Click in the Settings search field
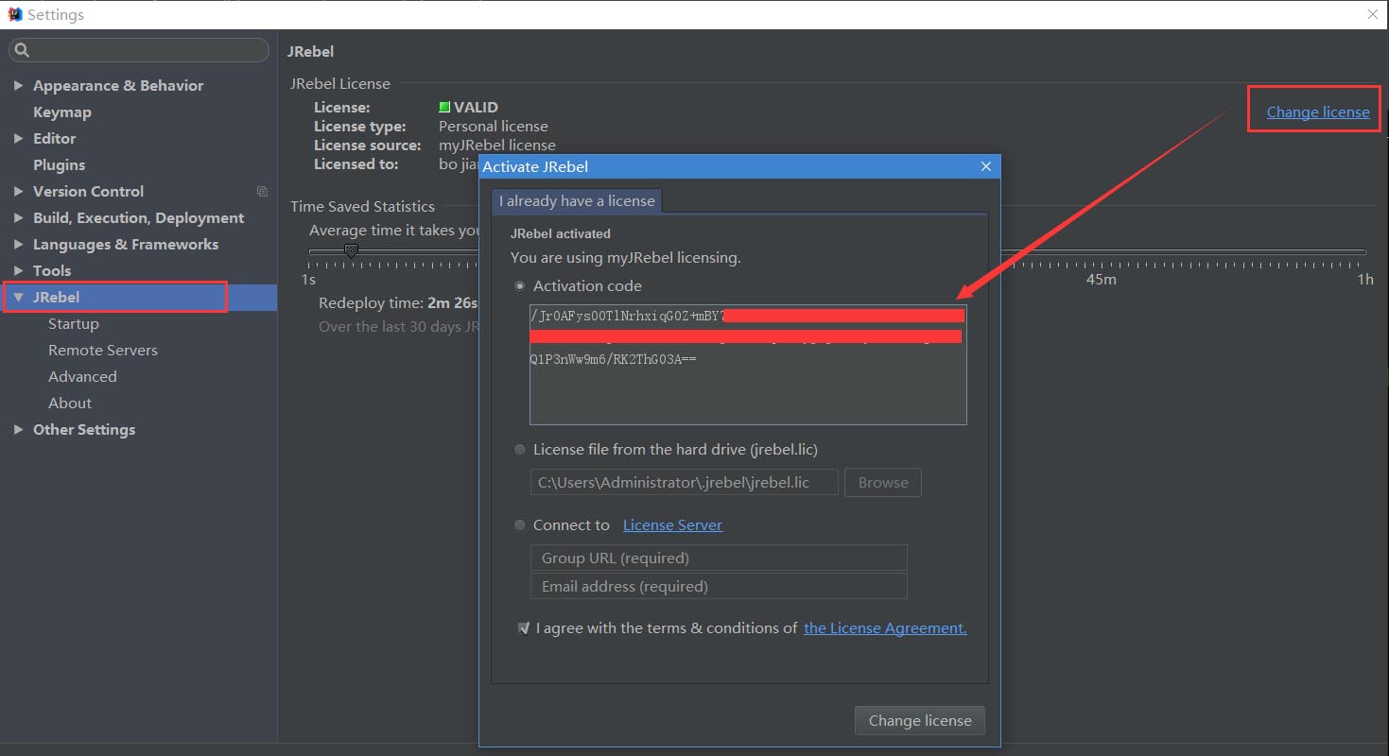This screenshot has height=756, width=1389. pos(139,50)
